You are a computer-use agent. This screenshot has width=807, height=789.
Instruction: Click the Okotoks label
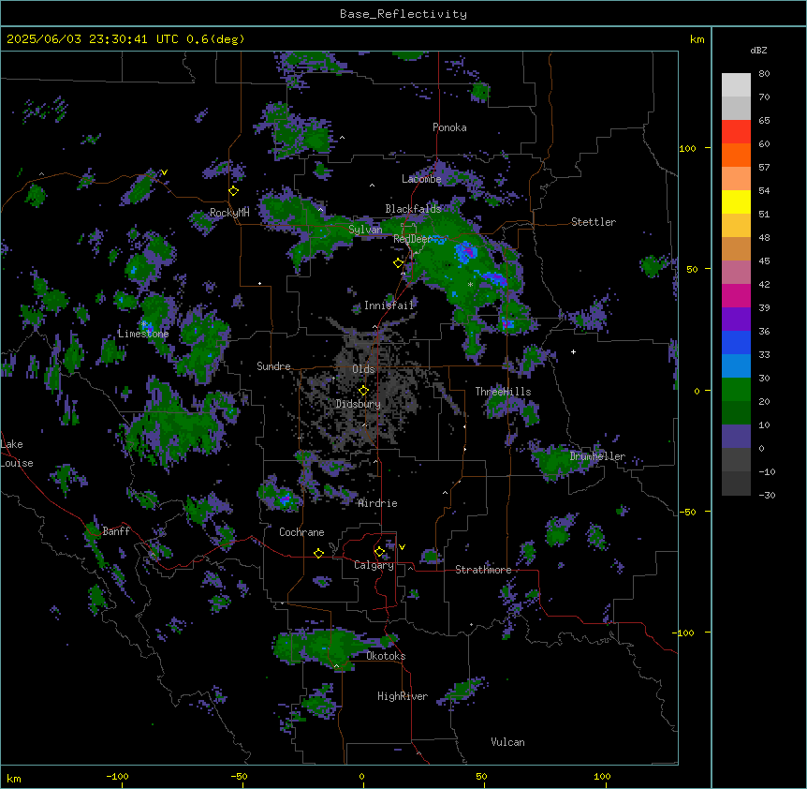tap(386, 656)
